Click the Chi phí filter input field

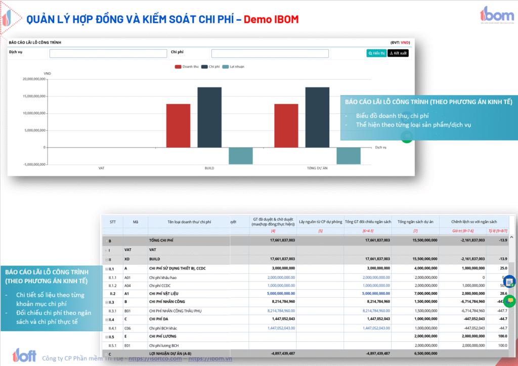tap(270, 54)
